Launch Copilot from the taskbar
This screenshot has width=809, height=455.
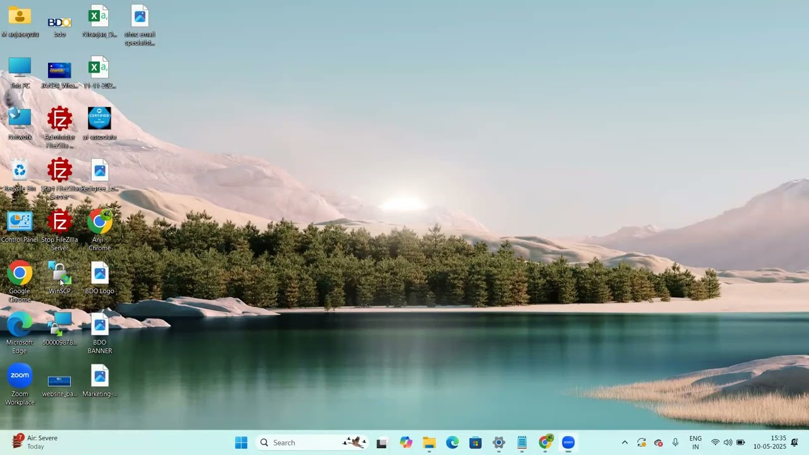pos(406,442)
